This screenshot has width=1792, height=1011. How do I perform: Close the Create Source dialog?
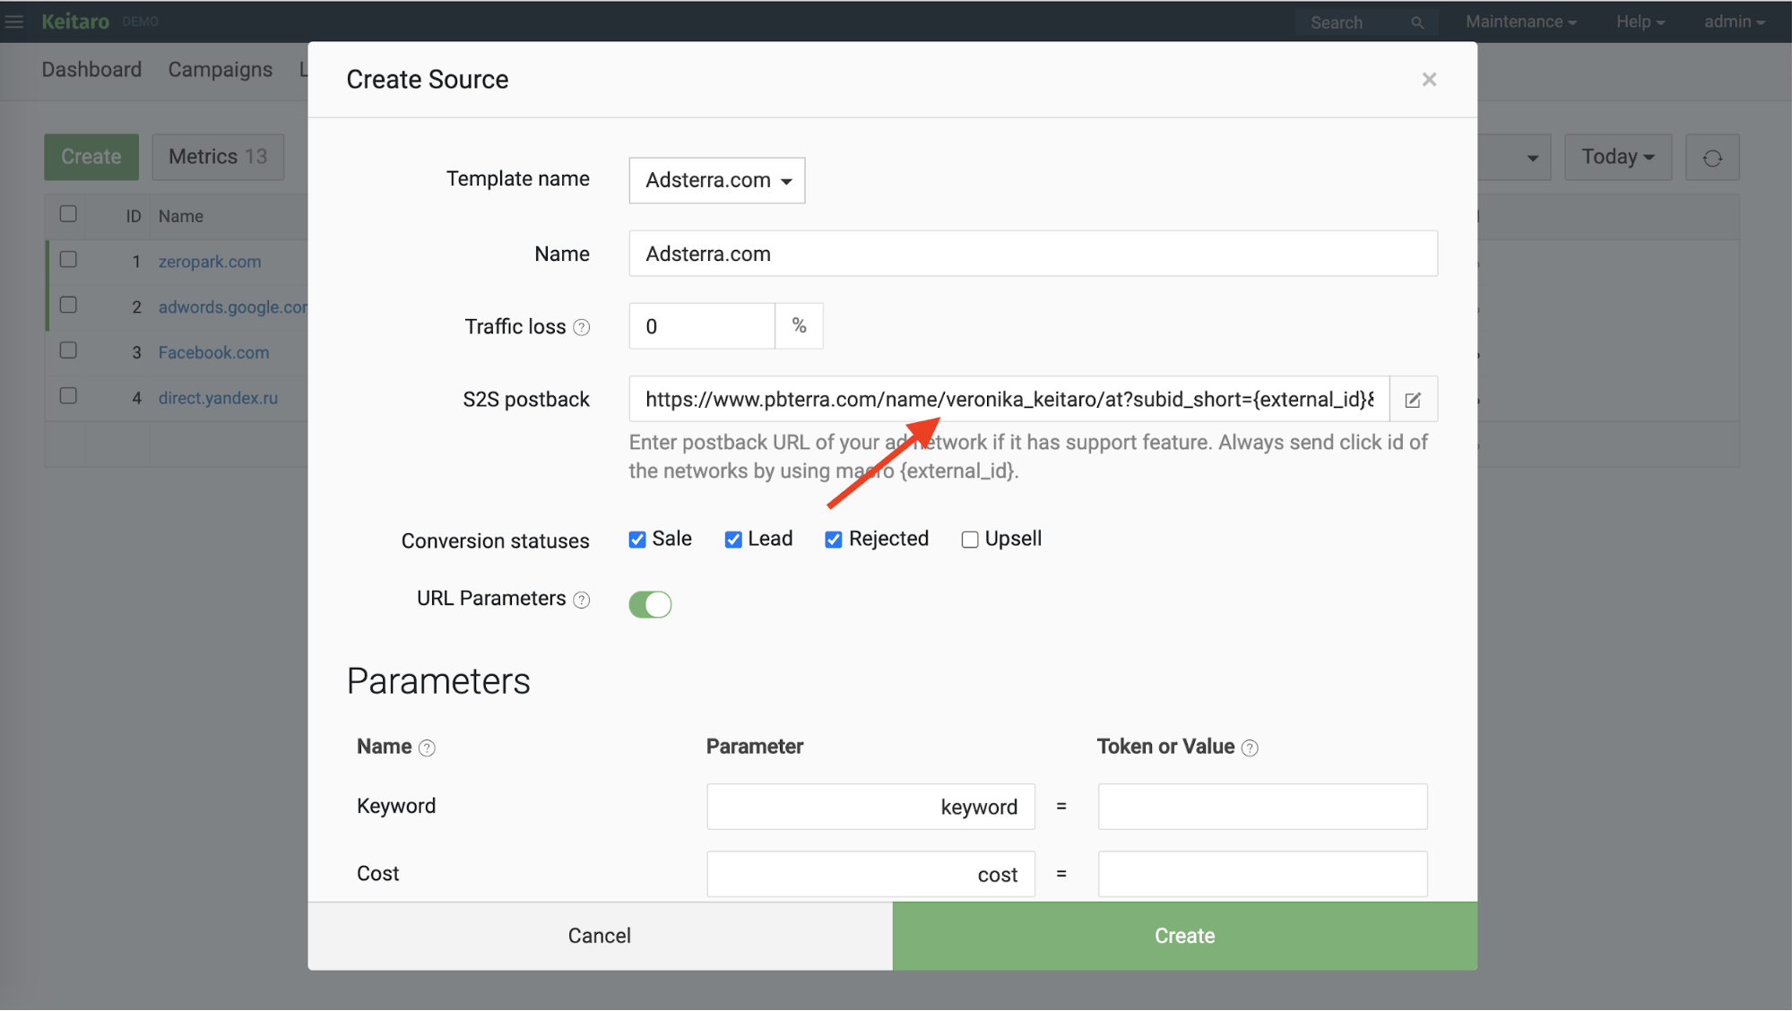coord(1429,79)
